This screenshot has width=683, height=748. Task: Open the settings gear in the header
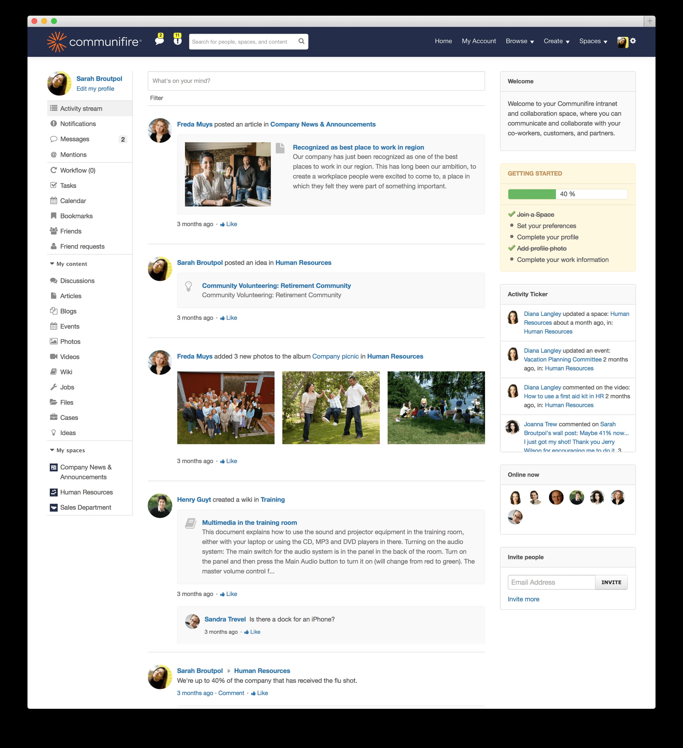tap(634, 41)
